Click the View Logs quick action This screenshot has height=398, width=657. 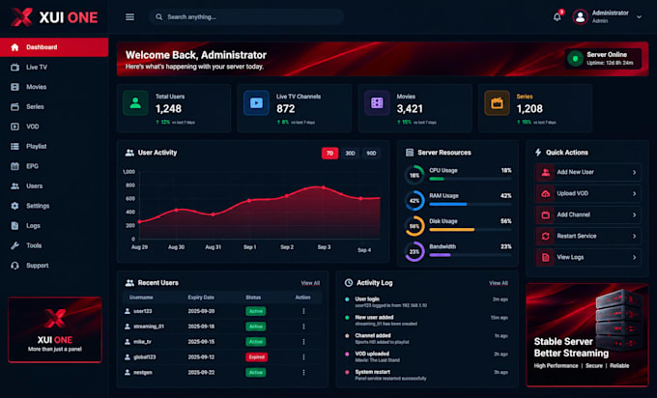coord(587,258)
